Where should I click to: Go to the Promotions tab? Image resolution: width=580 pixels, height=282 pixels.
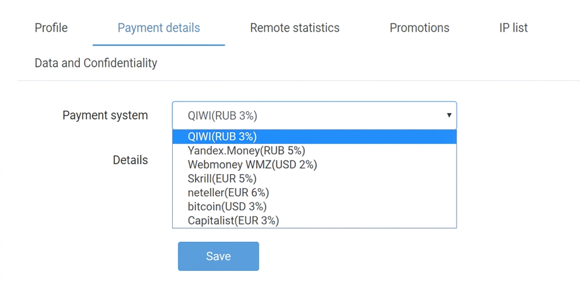pos(420,28)
